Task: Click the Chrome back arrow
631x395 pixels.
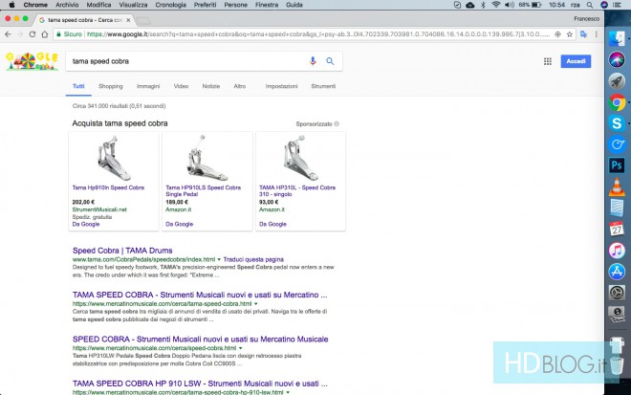Action: 8,34
